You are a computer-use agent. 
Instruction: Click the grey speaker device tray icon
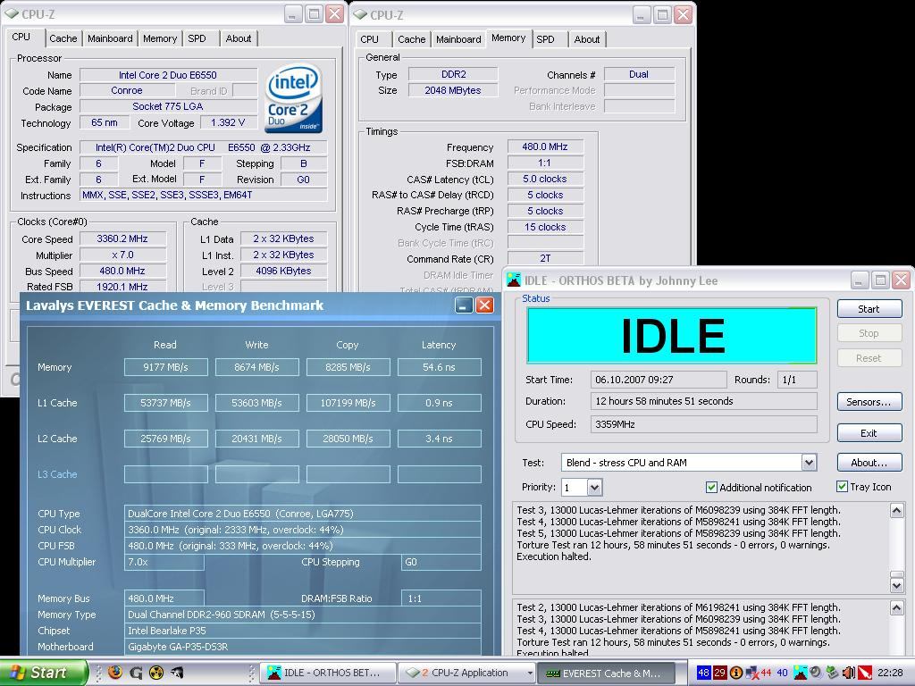(817, 673)
